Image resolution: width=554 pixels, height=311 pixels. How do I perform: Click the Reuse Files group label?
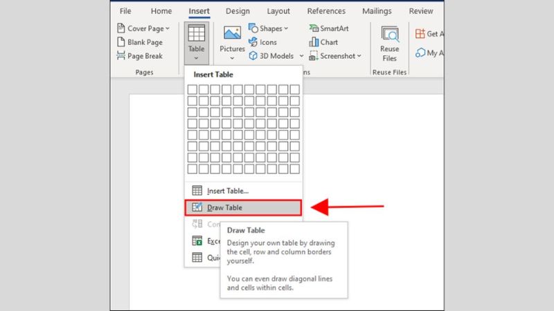tap(389, 73)
